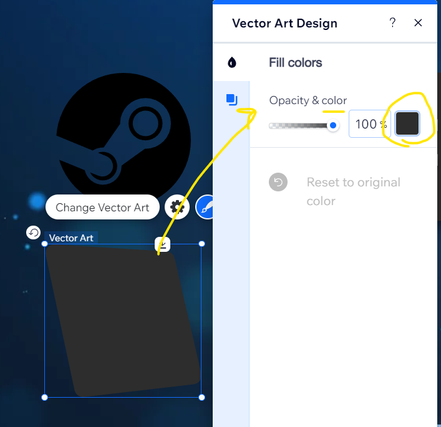441x427 pixels.
Task: Click the Opacity & color label
Action: coord(308,100)
